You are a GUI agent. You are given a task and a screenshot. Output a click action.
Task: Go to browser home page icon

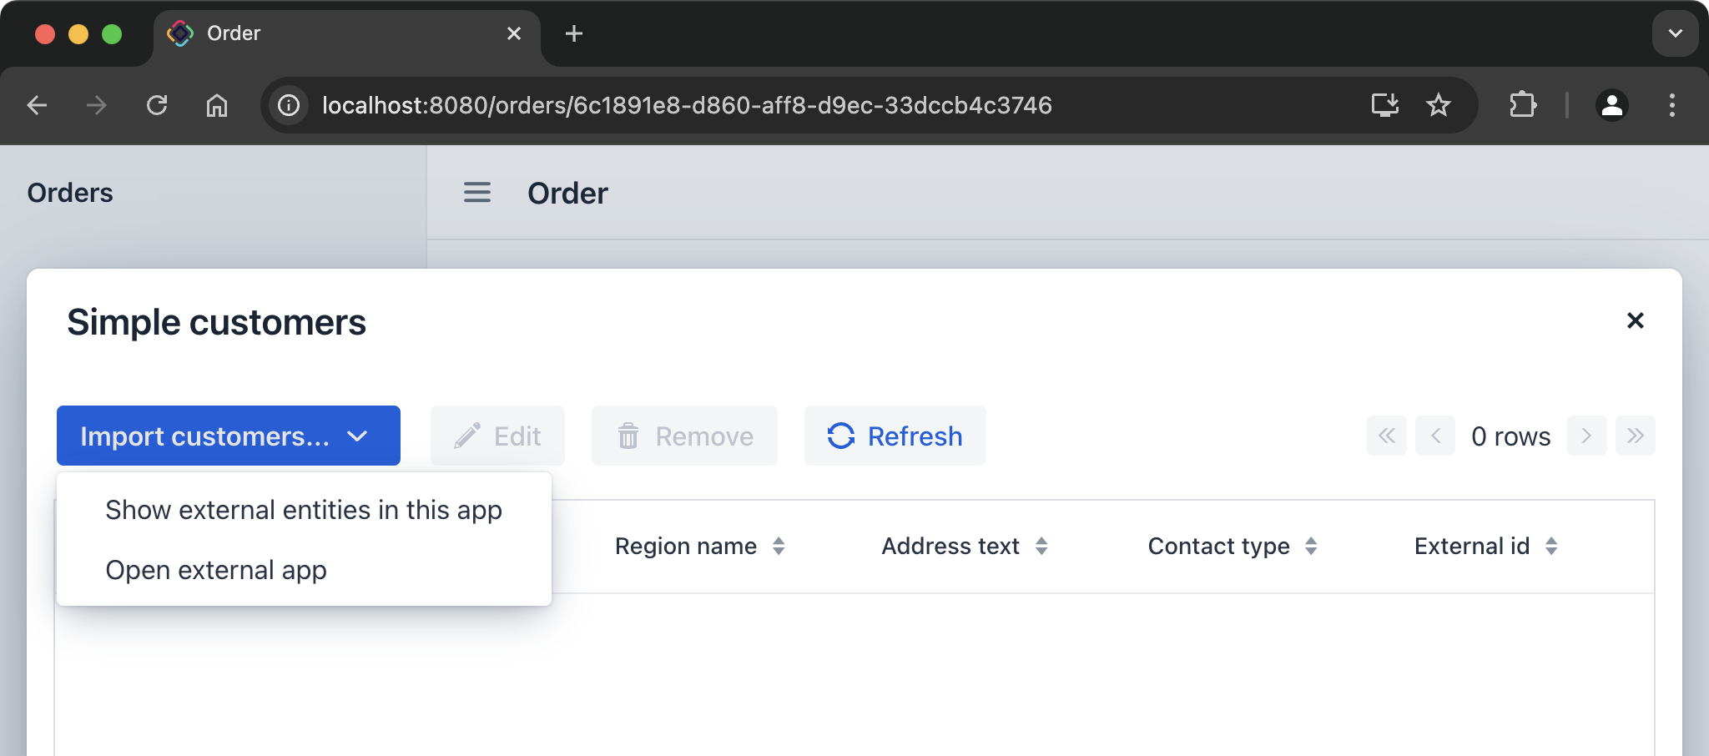pos(217,105)
